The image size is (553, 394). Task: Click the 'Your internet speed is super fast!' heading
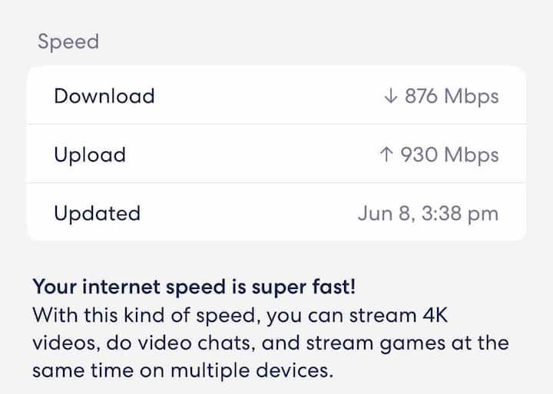pos(194,287)
